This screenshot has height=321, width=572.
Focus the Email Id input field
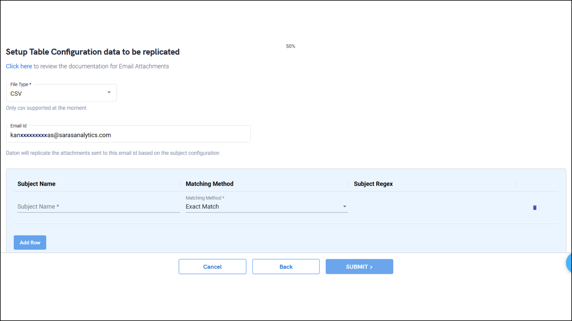[128, 135]
